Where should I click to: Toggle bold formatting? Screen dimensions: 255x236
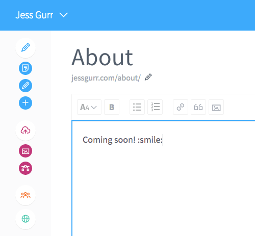112,107
